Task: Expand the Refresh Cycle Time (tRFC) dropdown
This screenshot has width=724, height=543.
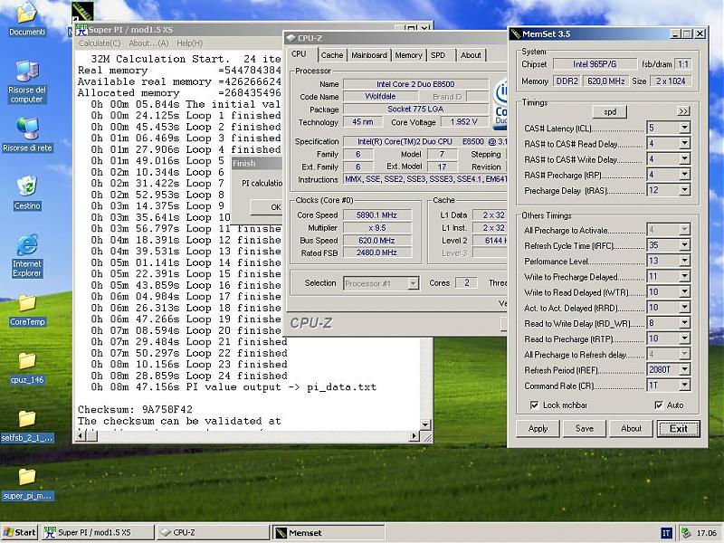Action: 685,245
